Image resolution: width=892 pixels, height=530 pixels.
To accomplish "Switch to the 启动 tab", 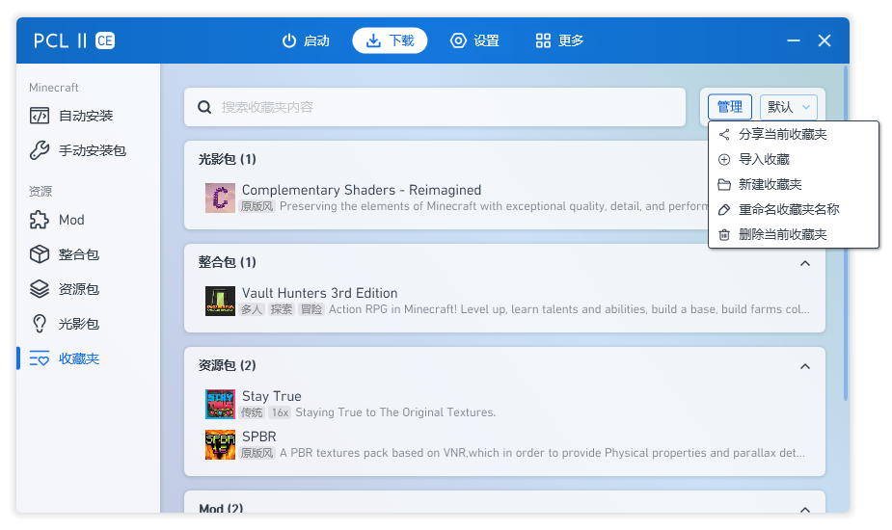I will [x=306, y=40].
